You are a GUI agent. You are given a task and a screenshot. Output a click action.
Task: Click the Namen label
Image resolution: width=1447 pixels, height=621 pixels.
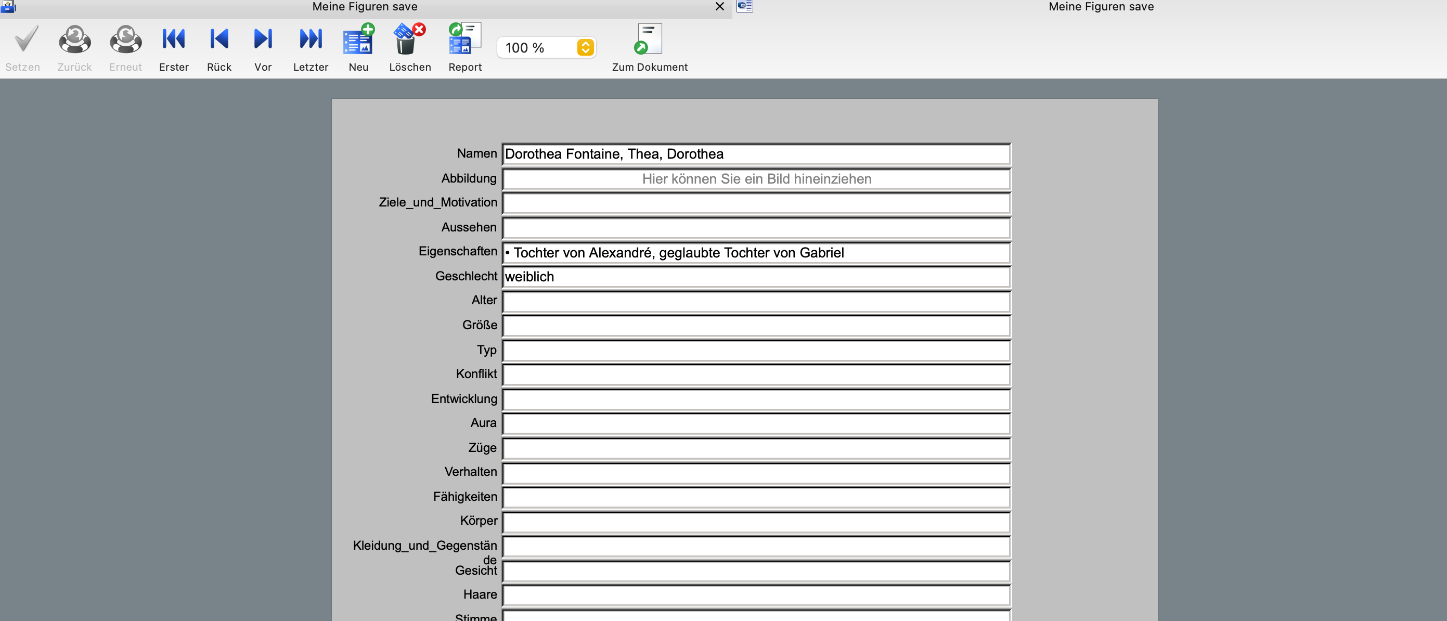point(476,153)
